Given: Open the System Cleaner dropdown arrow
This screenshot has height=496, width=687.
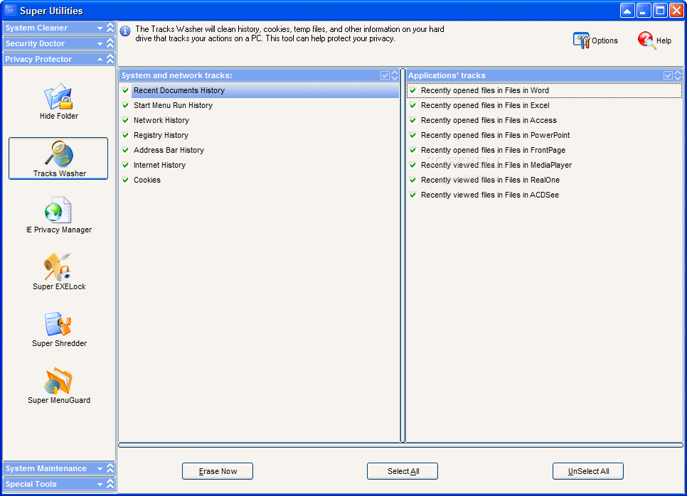Looking at the screenshot, I should pyautogui.click(x=100, y=28).
